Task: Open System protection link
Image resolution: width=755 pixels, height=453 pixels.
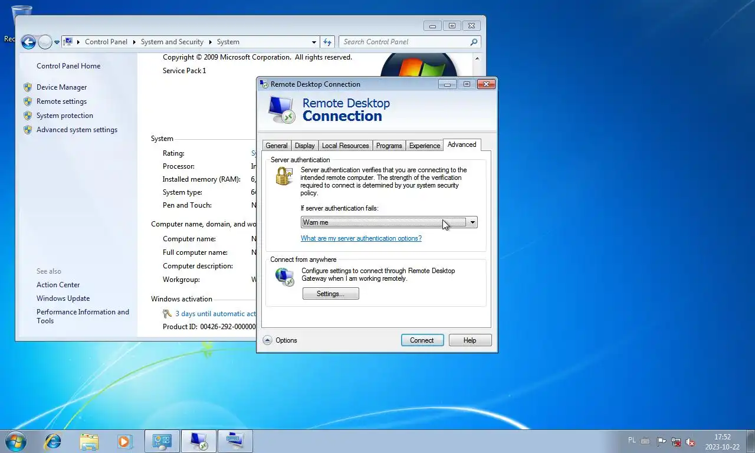Action: click(x=65, y=116)
